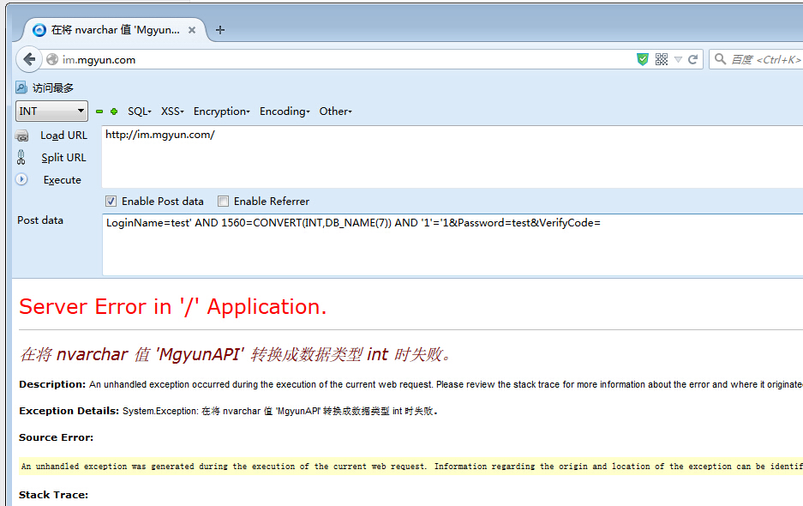Click the 'Source Error:' label
Viewport: 803px width, 506px height.
point(57,437)
